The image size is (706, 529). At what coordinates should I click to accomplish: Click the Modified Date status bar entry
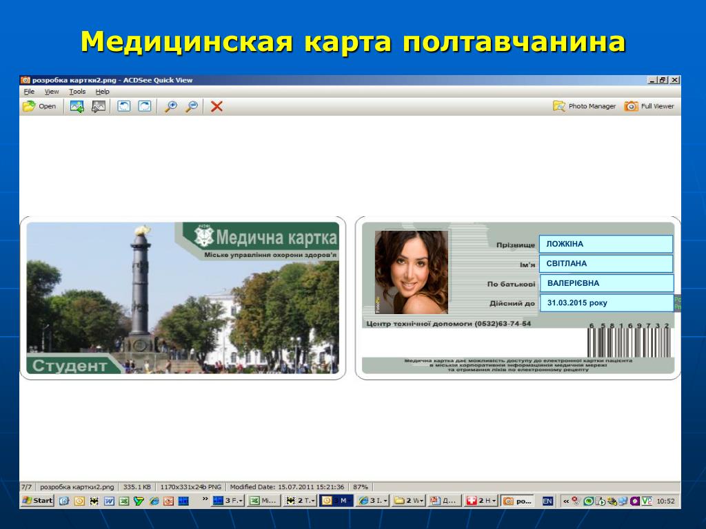pyautogui.click(x=287, y=487)
